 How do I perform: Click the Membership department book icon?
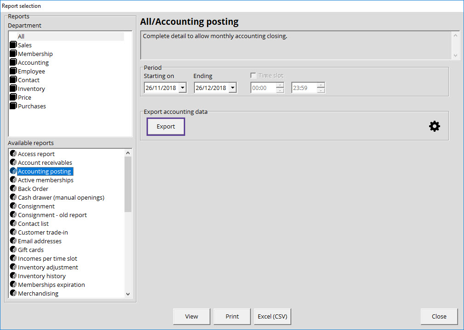coord(13,53)
